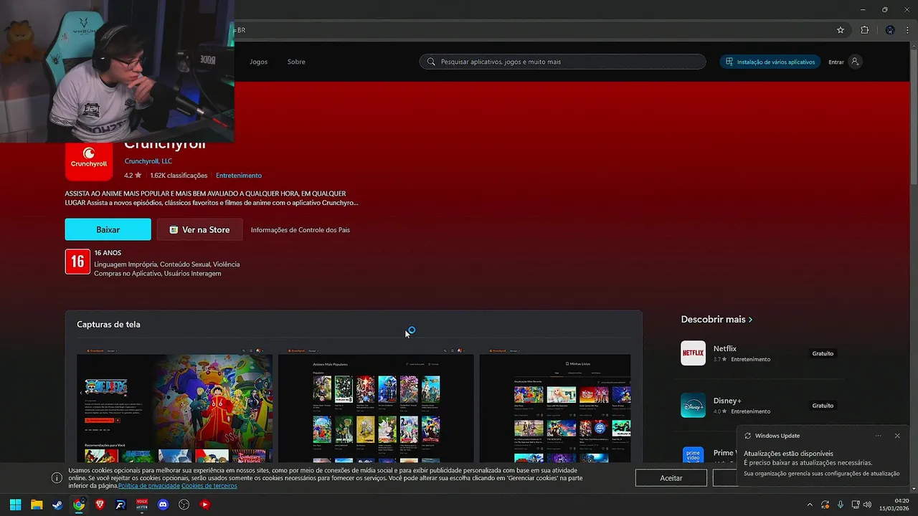
Task: Open Informações de Controle dos Pais
Action: (301, 230)
